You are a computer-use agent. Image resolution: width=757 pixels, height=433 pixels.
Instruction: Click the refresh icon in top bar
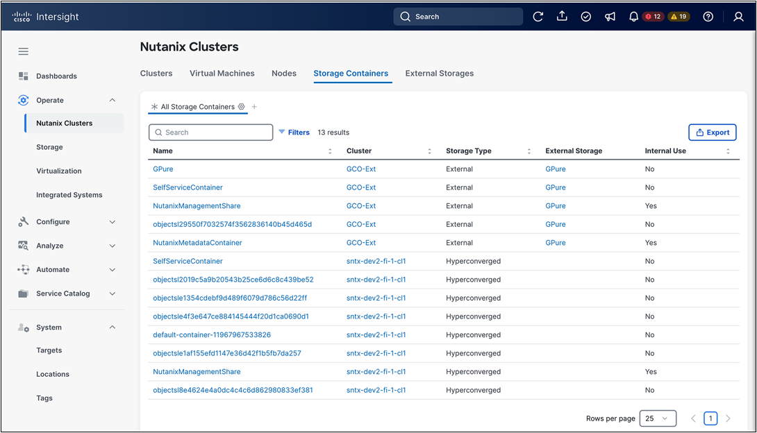(538, 17)
